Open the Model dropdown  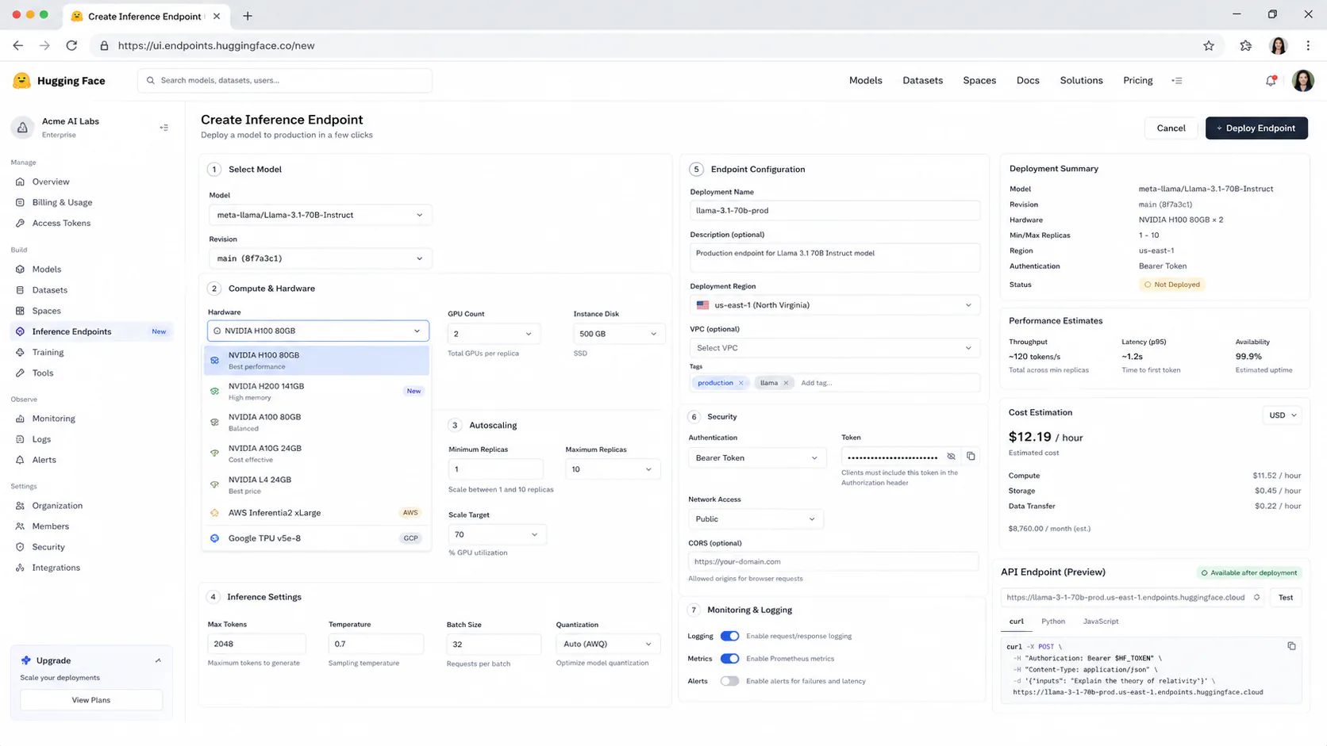tap(320, 215)
